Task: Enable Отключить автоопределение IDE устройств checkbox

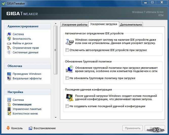Action: tap(67, 50)
